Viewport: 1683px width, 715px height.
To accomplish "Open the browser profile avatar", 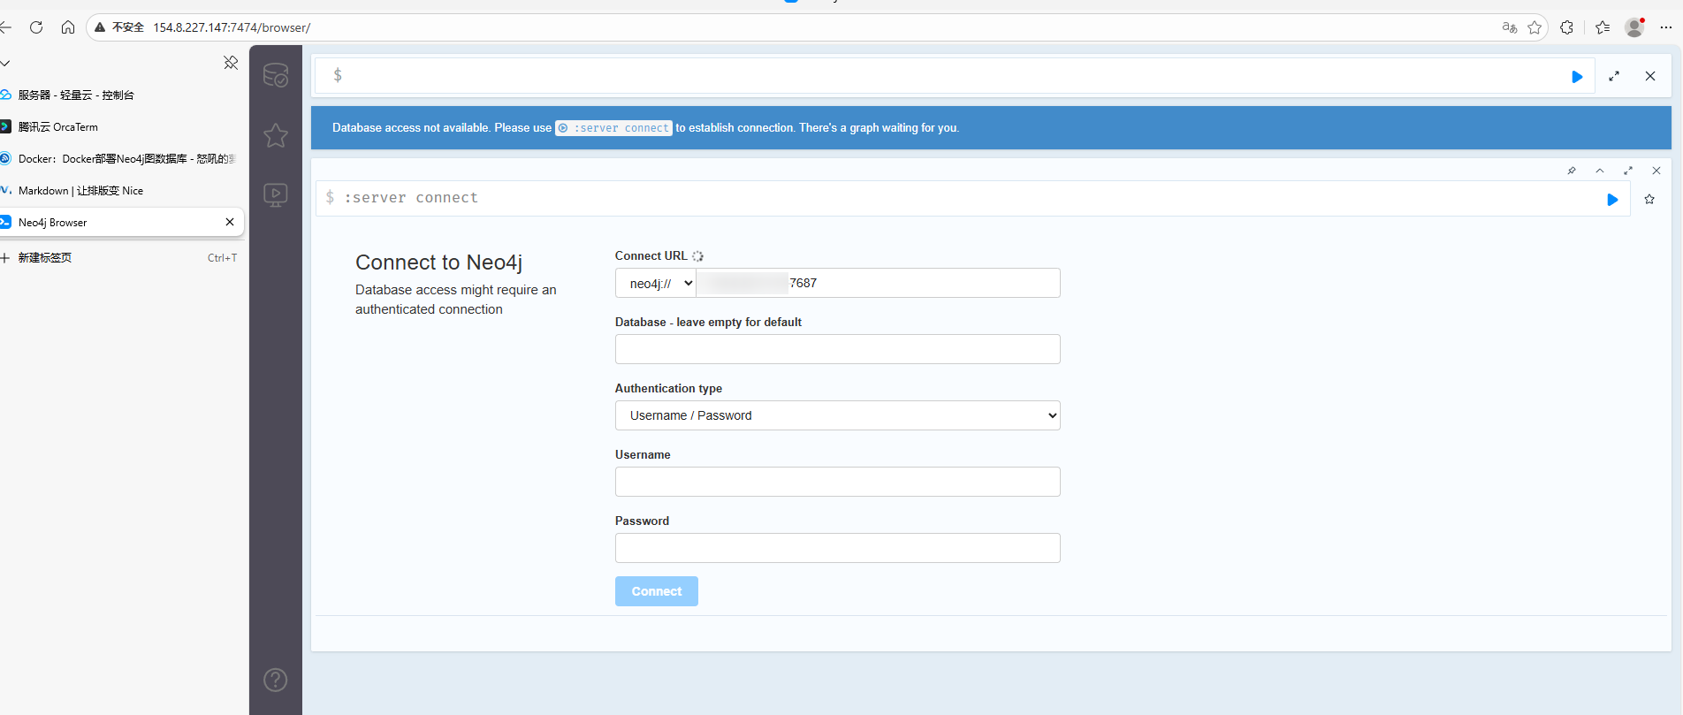I will [x=1634, y=27].
